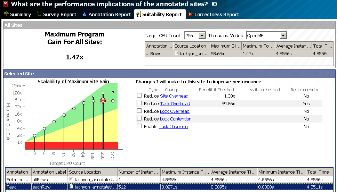The width and height of the screenshot is (337, 192).
Task: Select the 128 CPU data point on chart
Action: (x=93, y=101)
